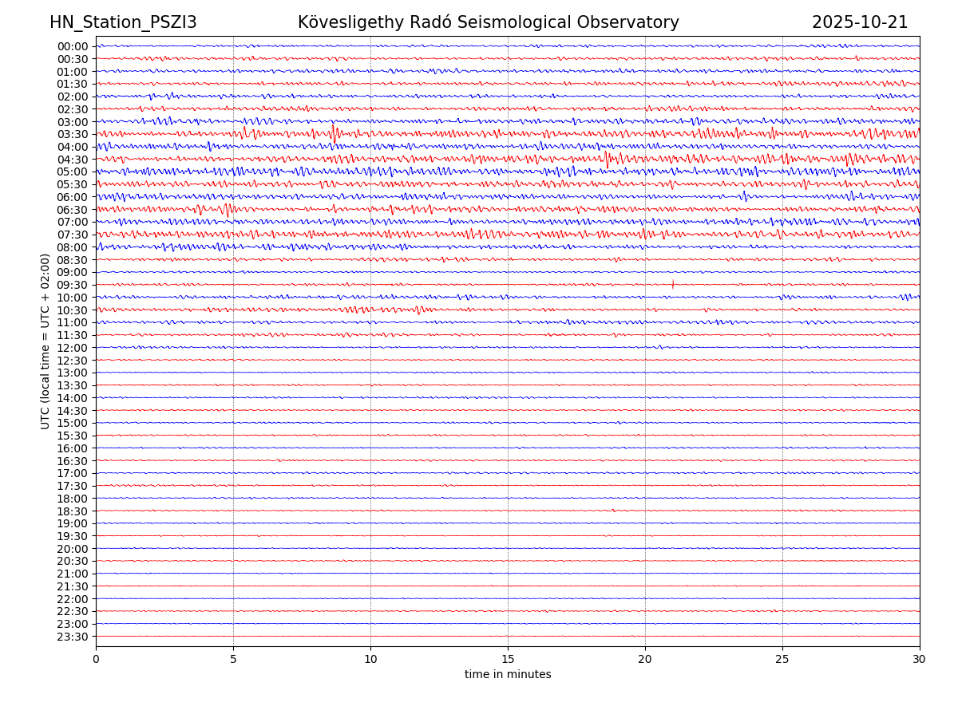Viewport: 958px width, 718px height.
Task: Select the 19:00 time label
Action: [x=72, y=523]
